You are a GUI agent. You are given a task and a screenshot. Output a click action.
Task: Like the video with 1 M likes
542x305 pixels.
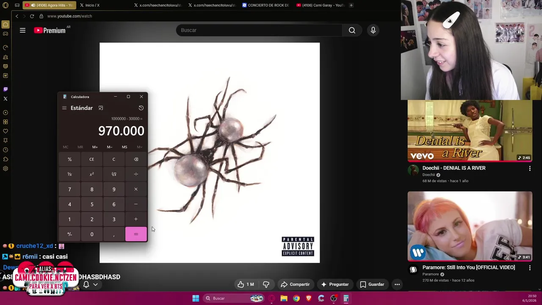point(246,284)
